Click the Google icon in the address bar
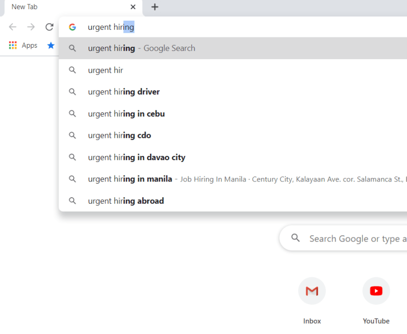Image resolution: width=407 pixels, height=334 pixels. click(x=72, y=27)
